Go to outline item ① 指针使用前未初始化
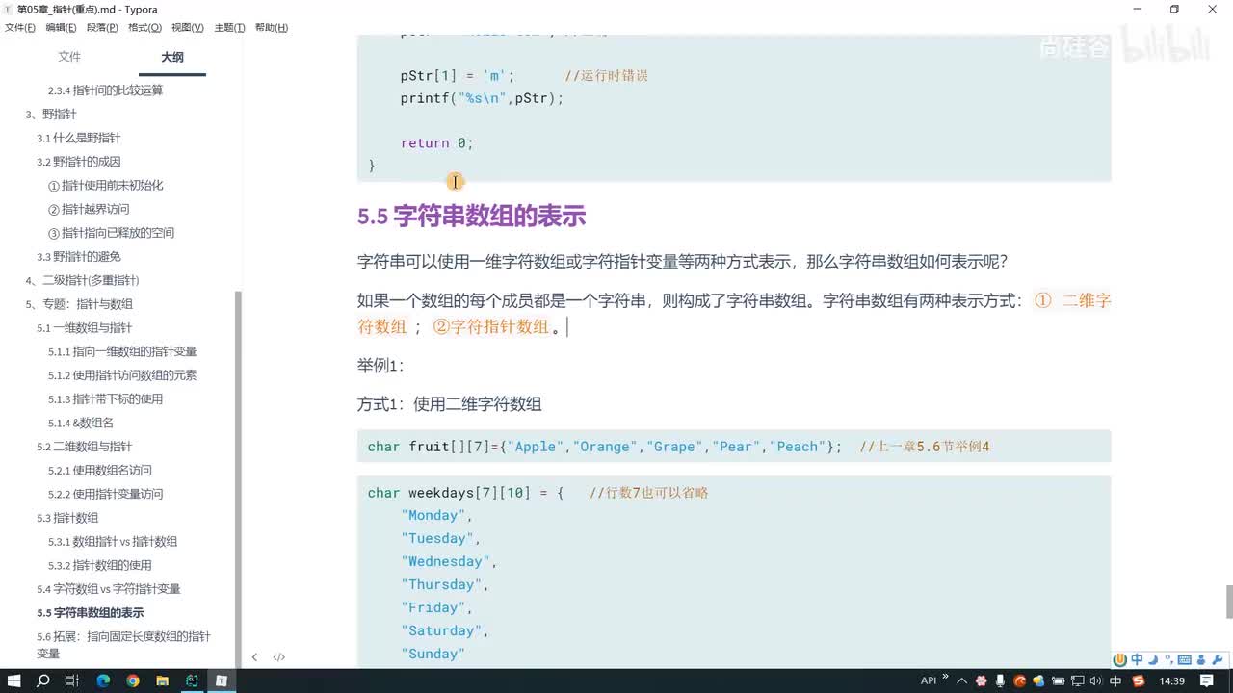Image resolution: width=1233 pixels, height=693 pixels. click(x=106, y=186)
